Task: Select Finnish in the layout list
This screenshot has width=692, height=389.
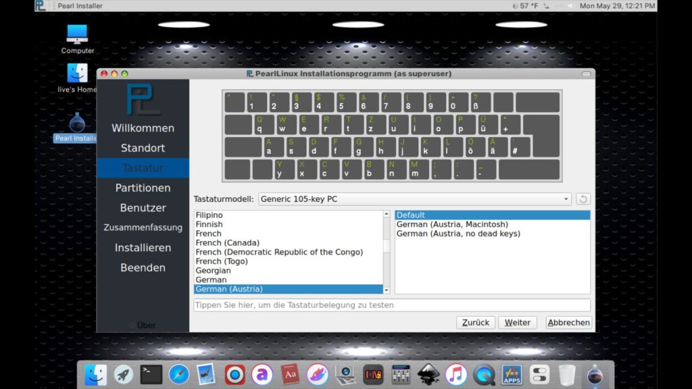Action: pos(288,224)
